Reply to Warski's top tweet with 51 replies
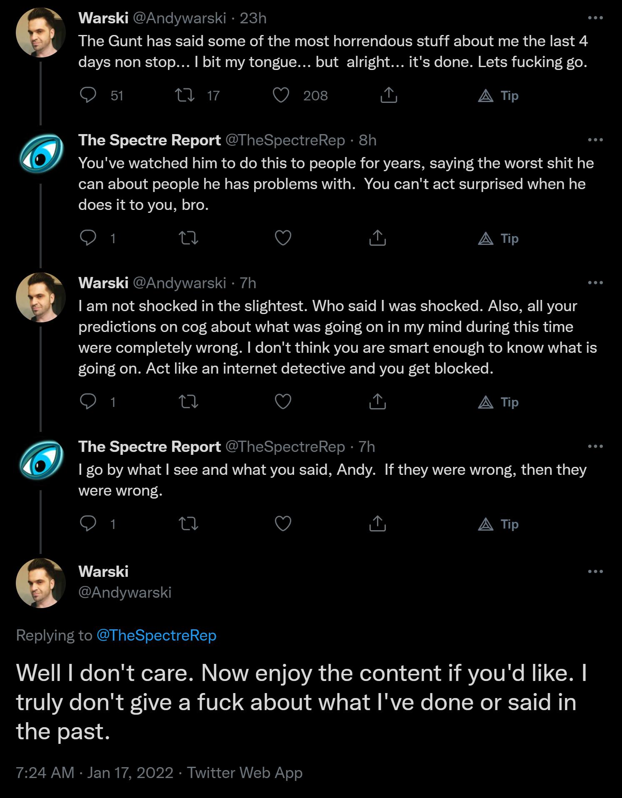622x798 pixels. click(x=88, y=95)
